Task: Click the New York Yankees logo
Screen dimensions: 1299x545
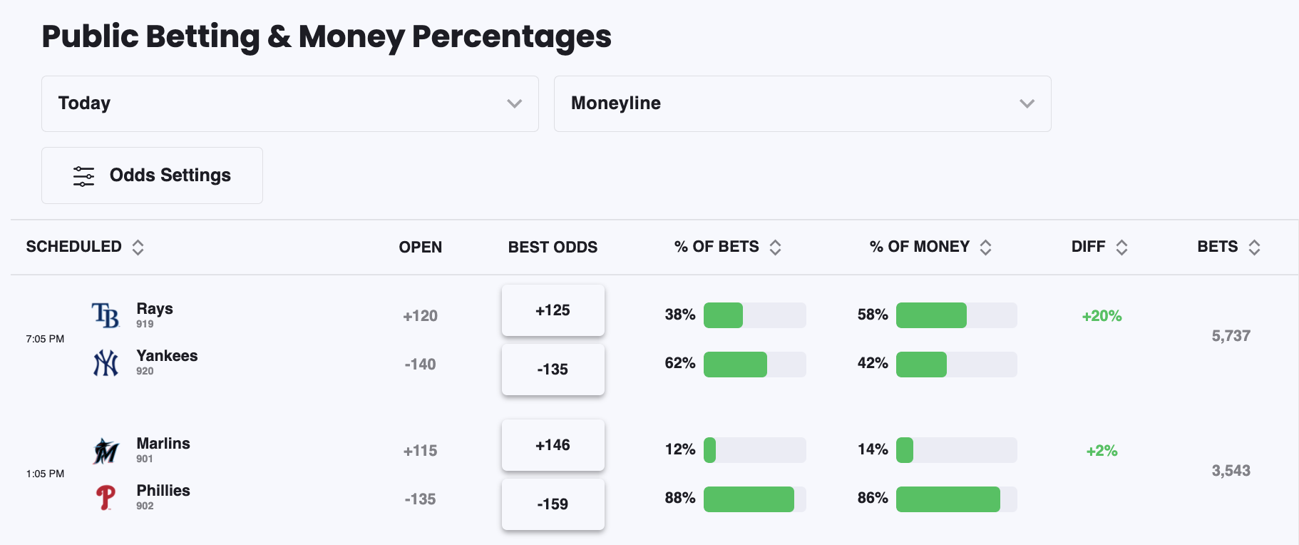Action: click(106, 363)
